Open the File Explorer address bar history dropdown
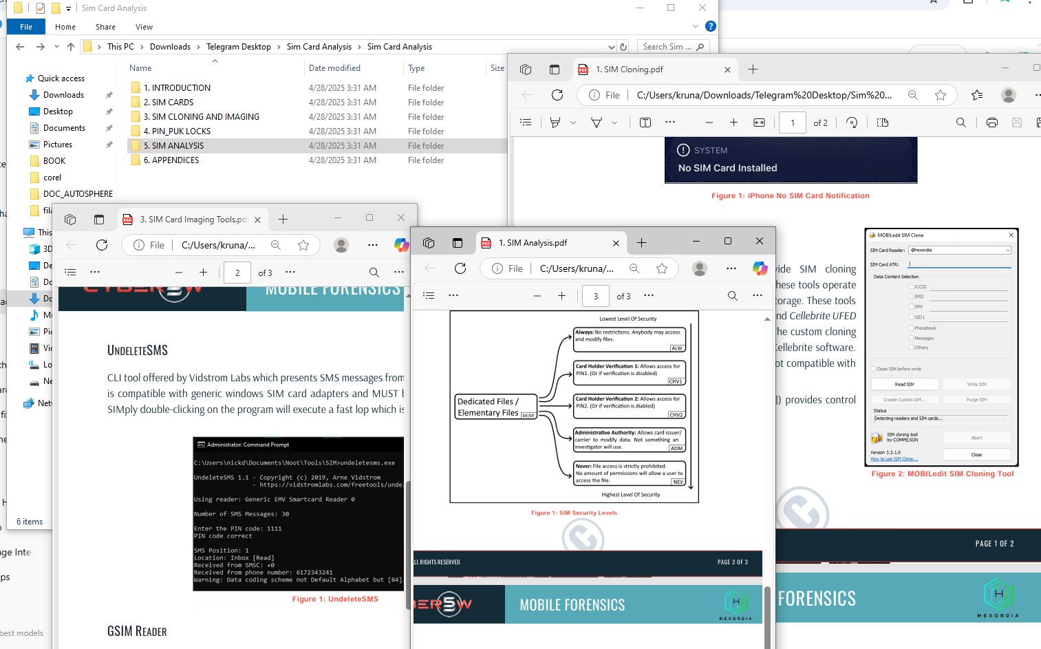 [x=611, y=47]
